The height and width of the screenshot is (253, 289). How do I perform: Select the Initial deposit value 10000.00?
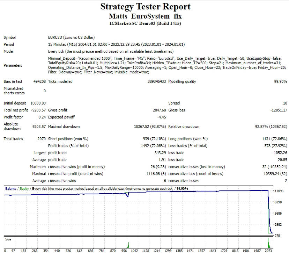[x=38, y=103]
